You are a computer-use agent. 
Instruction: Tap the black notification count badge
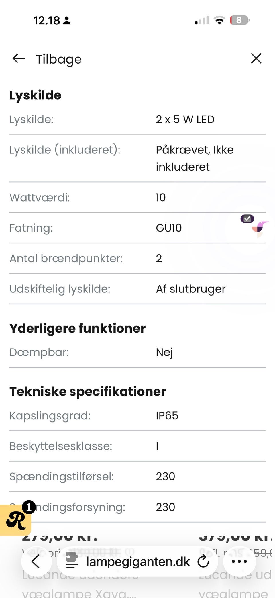click(29, 507)
